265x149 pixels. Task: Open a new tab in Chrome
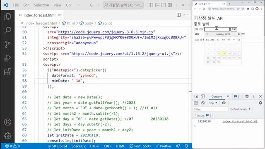[229, 4]
